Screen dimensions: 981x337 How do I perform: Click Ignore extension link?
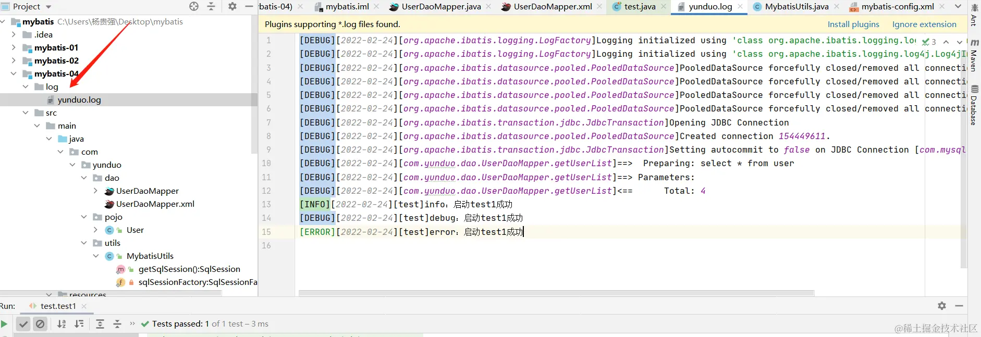point(924,24)
